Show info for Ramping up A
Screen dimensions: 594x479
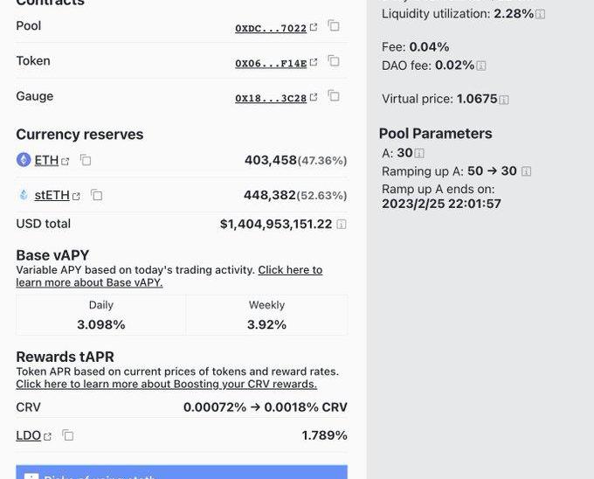click(x=526, y=171)
